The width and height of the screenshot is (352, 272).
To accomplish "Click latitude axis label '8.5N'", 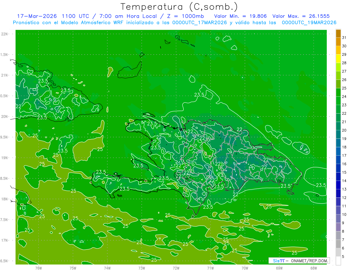I will pos(4,178).
